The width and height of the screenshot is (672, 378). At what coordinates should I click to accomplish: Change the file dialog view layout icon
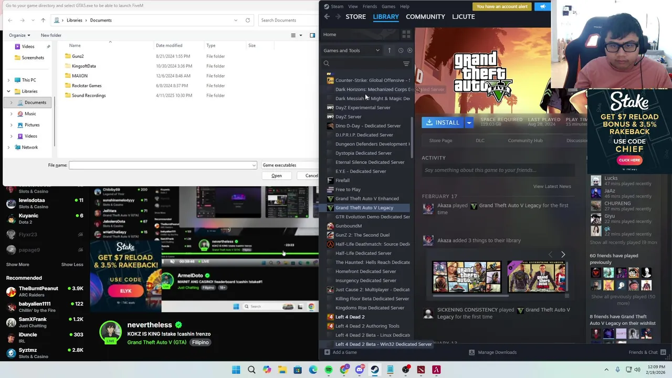[293, 35]
